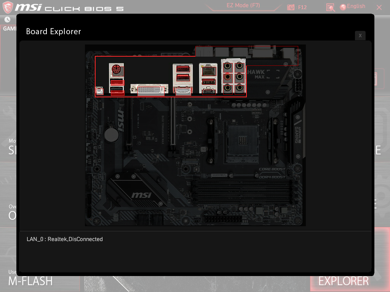Close the Board Explorer dialog
Image resolution: width=390 pixels, height=292 pixels.
[x=360, y=35]
